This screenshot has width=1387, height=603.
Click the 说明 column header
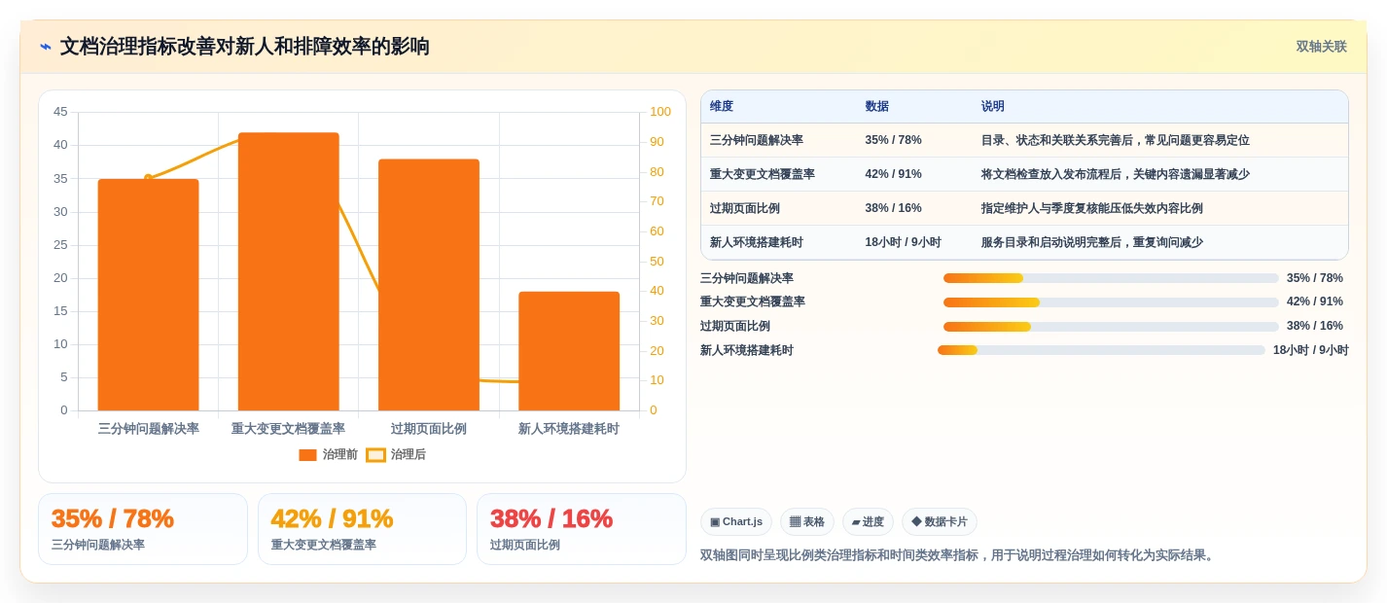click(x=993, y=106)
